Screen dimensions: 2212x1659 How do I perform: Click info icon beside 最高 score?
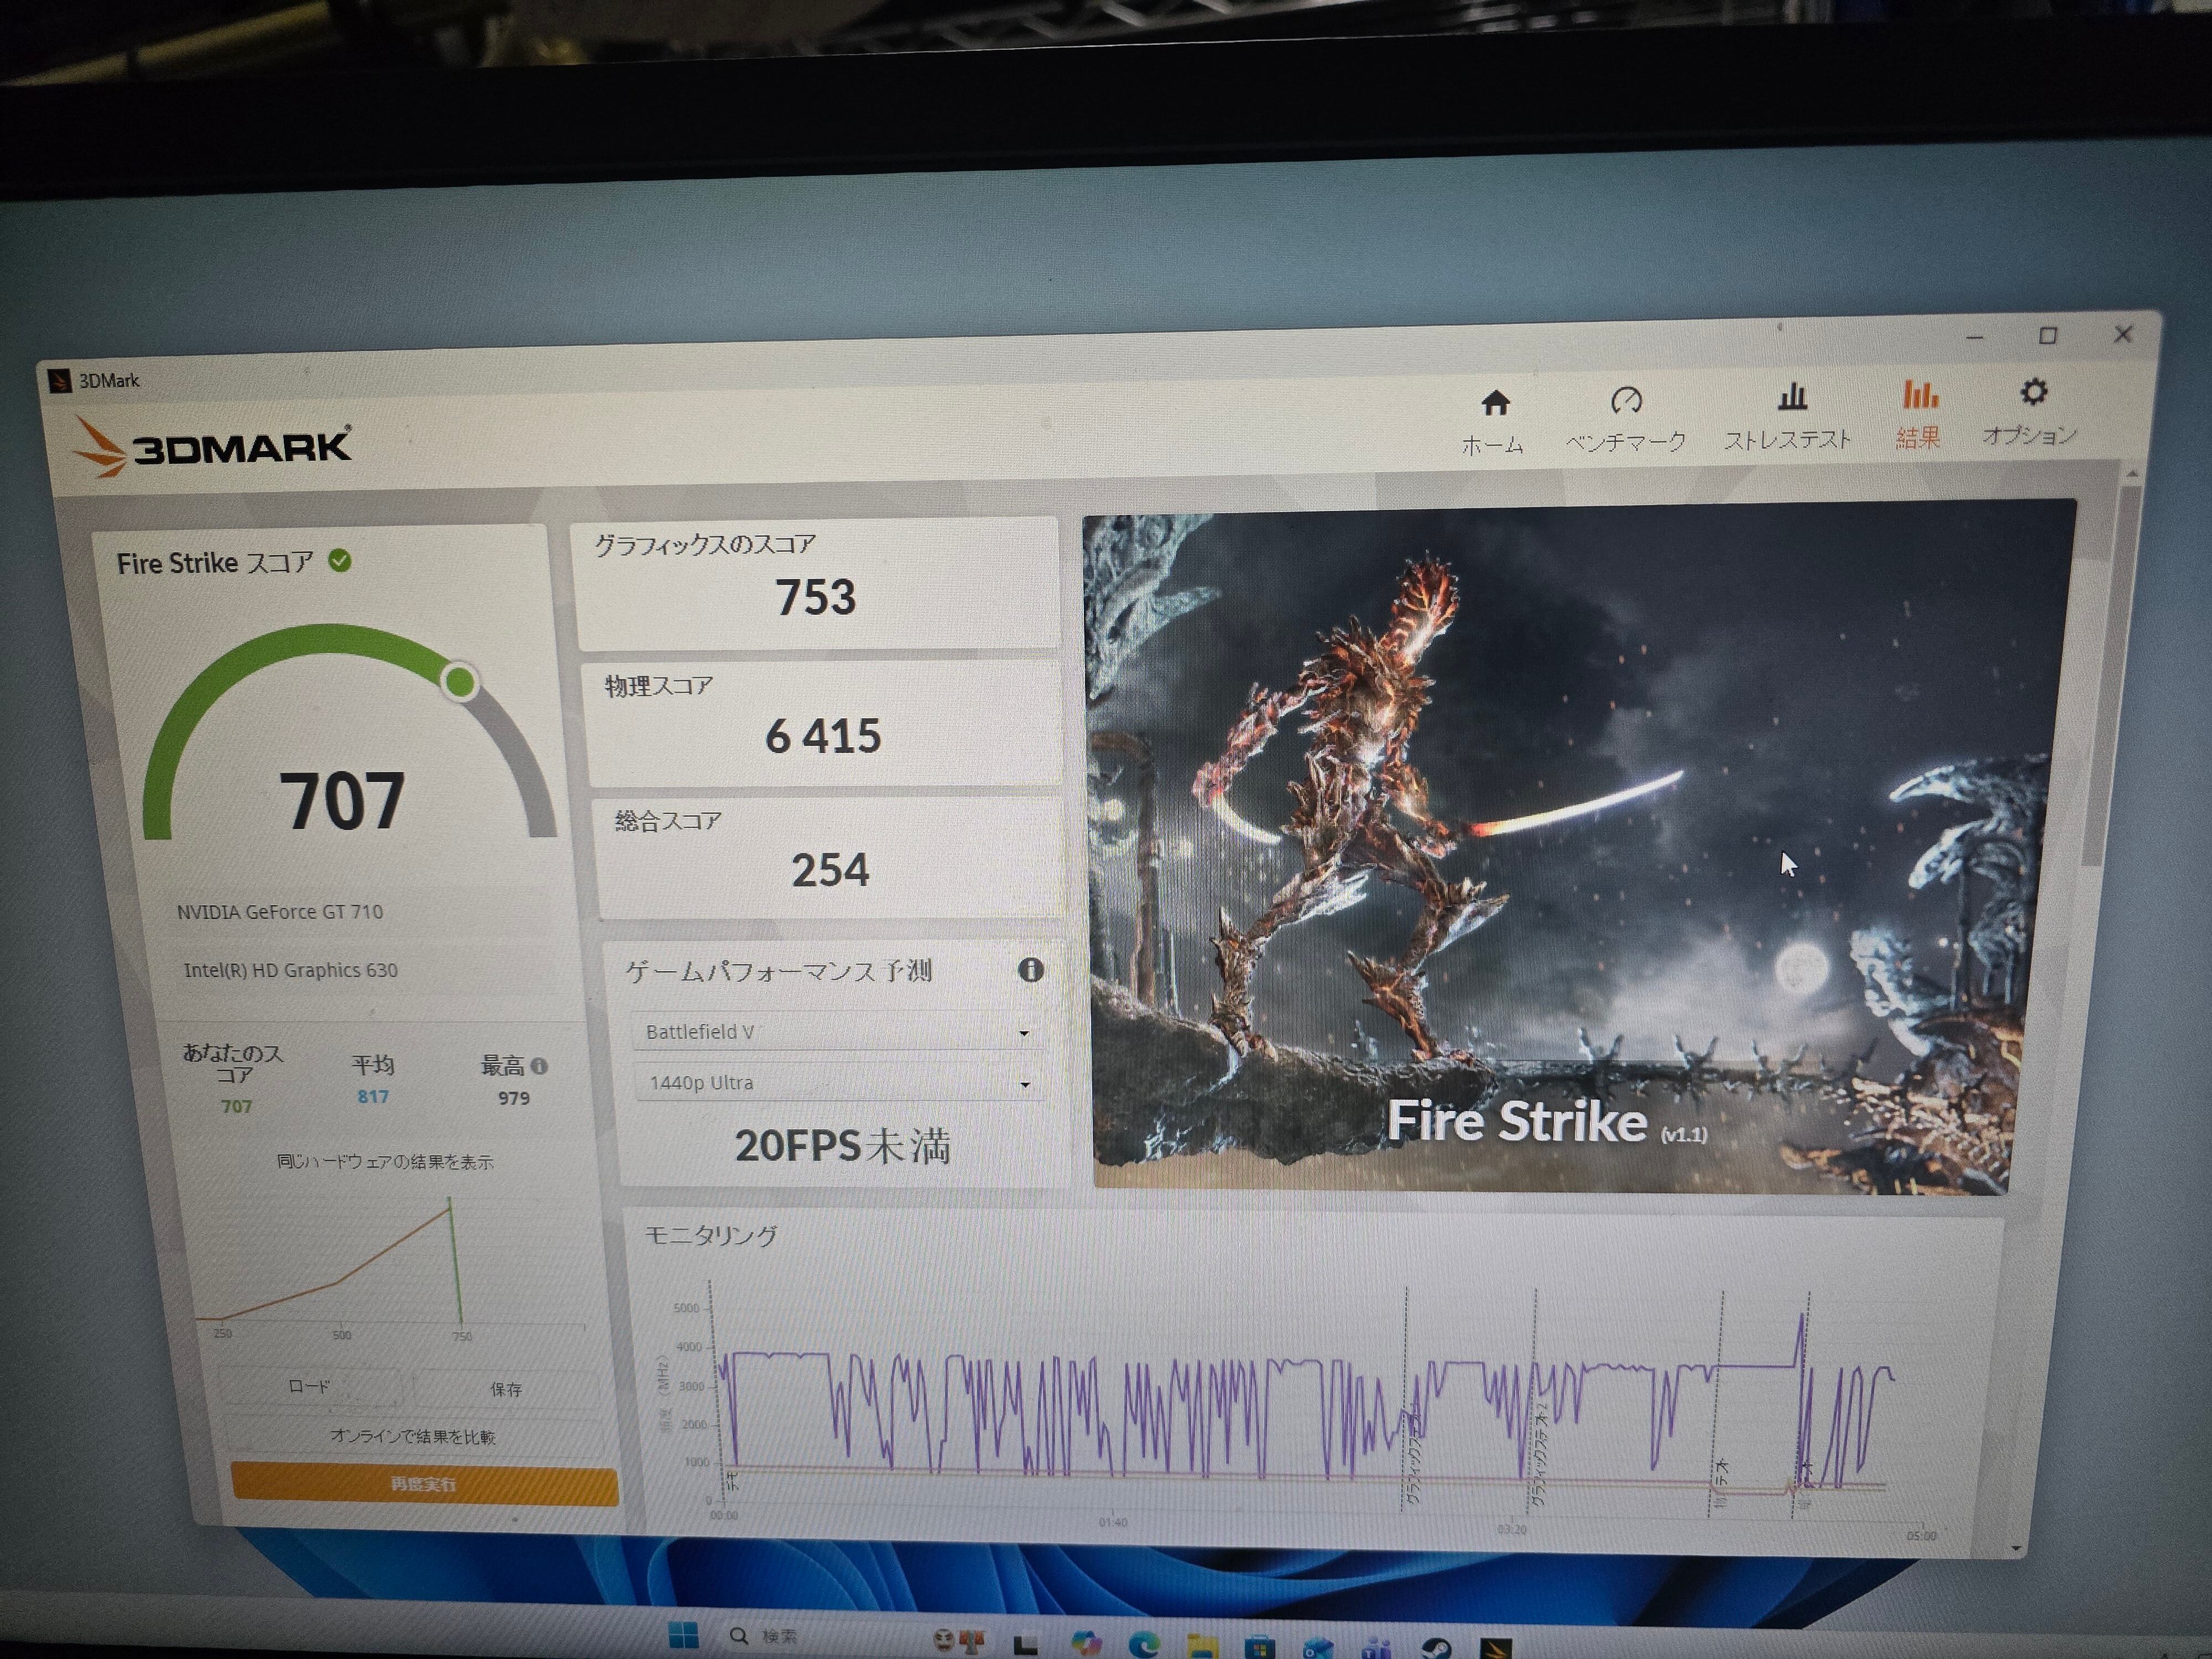540,1066
